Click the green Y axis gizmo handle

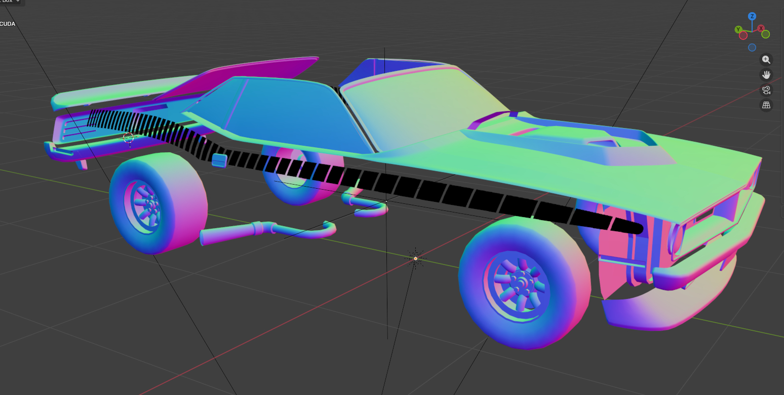coord(738,29)
